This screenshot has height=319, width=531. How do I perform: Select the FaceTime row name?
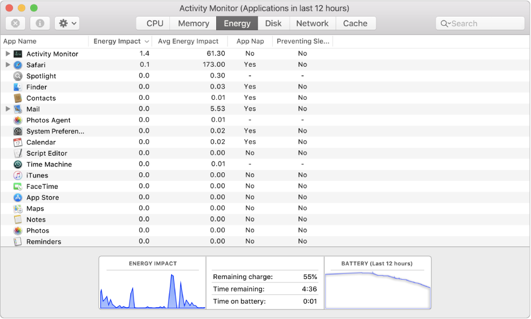(42, 187)
